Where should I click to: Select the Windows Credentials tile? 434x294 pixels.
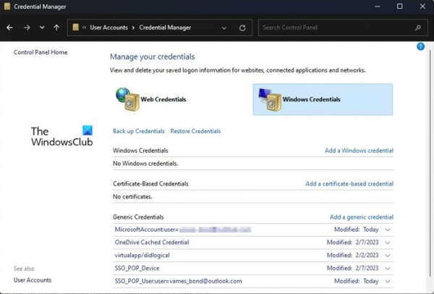(x=323, y=99)
